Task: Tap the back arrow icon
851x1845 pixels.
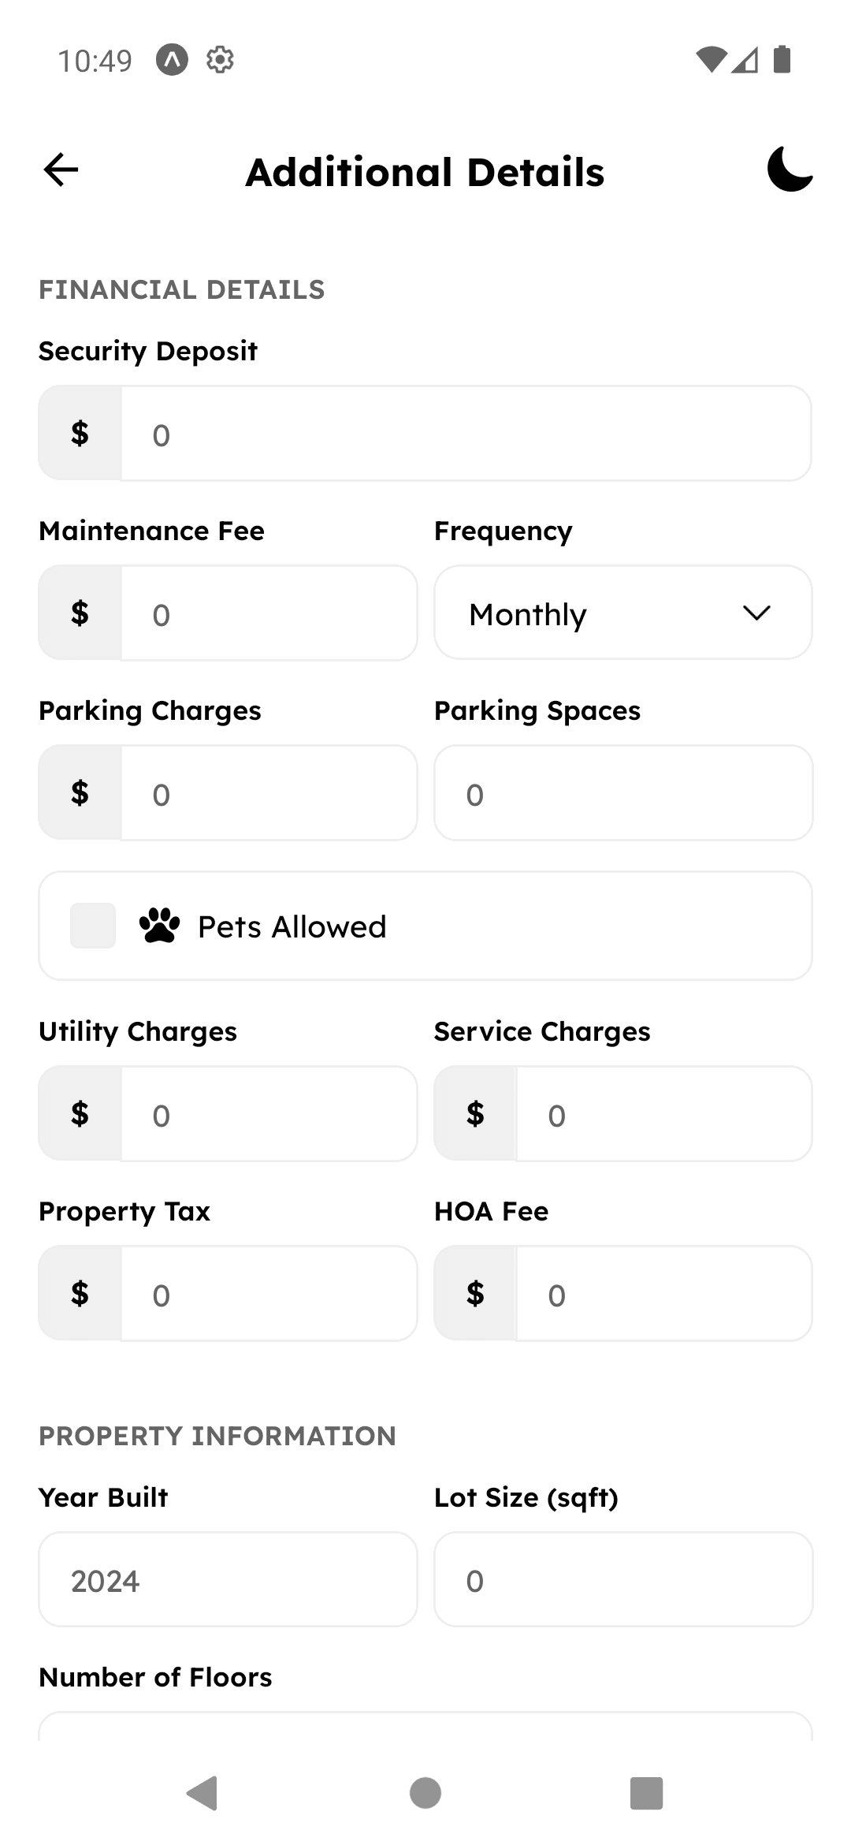Action: [61, 170]
